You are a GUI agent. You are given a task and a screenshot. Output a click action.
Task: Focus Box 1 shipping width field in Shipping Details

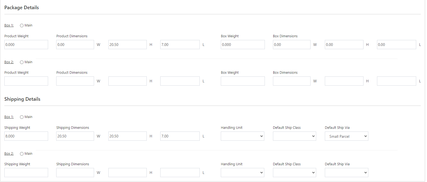75,136
